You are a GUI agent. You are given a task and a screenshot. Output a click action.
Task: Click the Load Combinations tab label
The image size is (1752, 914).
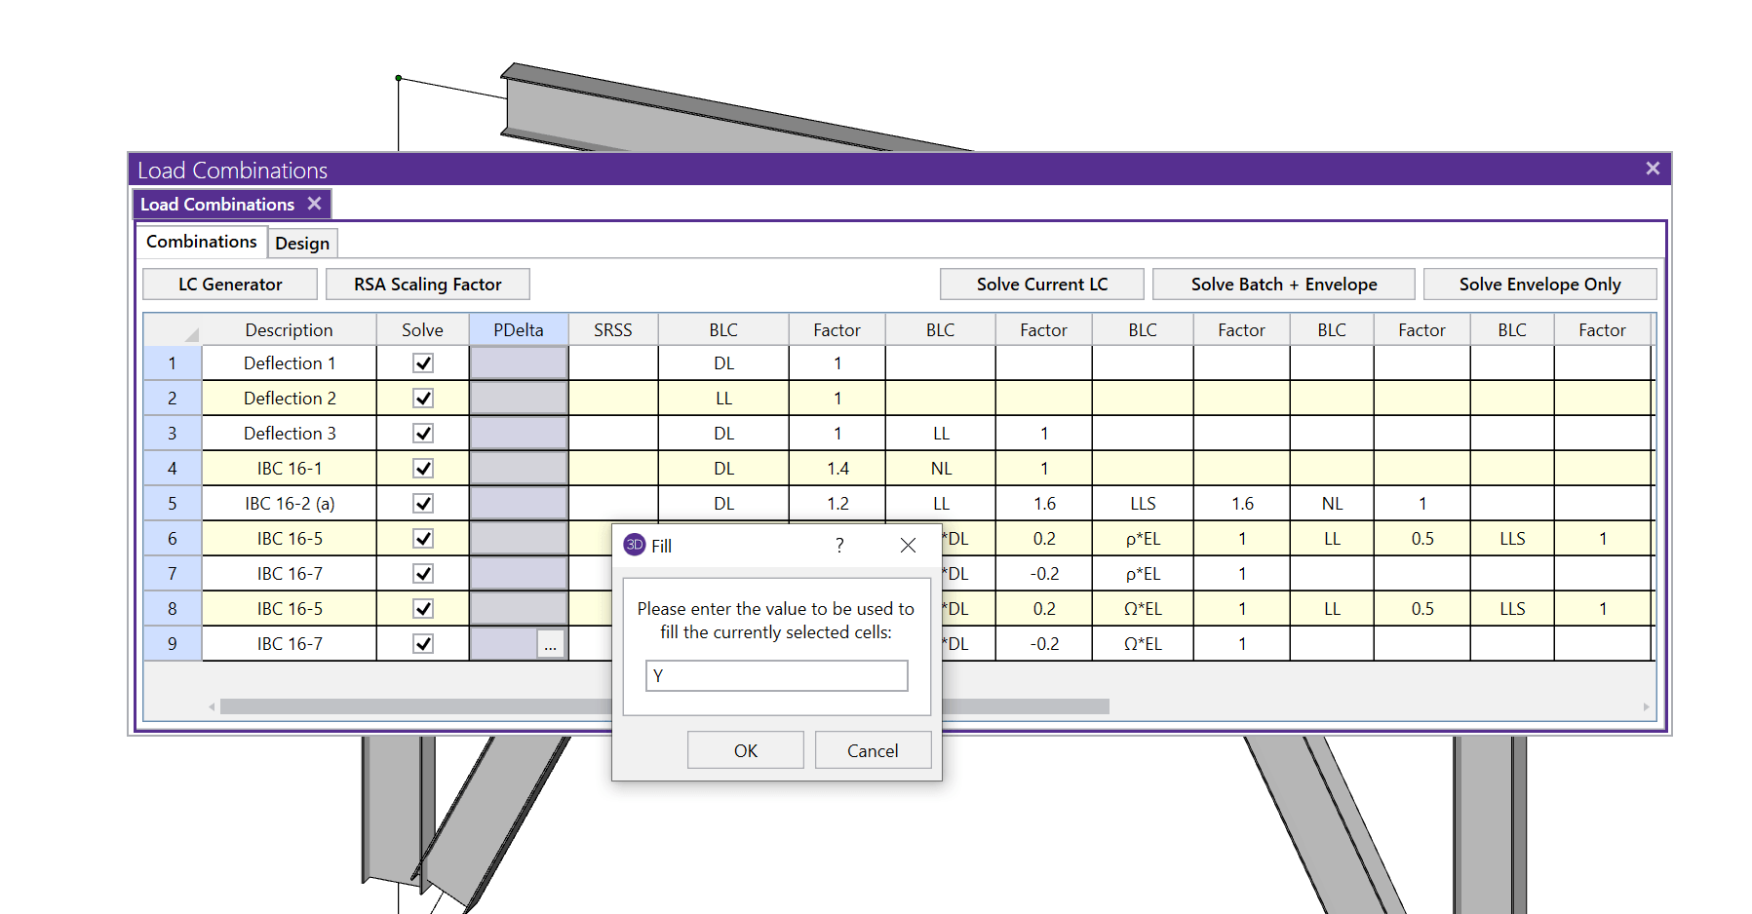216,204
